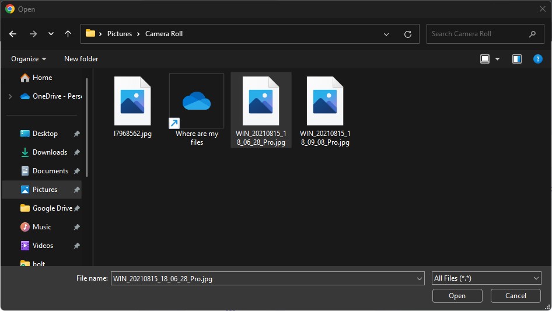The height and width of the screenshot is (311, 552).
Task: Open the Recent locations dropdown arrow
Action: click(51, 34)
